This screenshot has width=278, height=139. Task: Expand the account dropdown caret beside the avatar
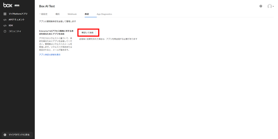tap(273, 7)
